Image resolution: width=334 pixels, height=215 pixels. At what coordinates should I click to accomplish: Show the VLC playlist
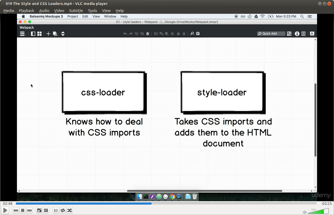56,210
